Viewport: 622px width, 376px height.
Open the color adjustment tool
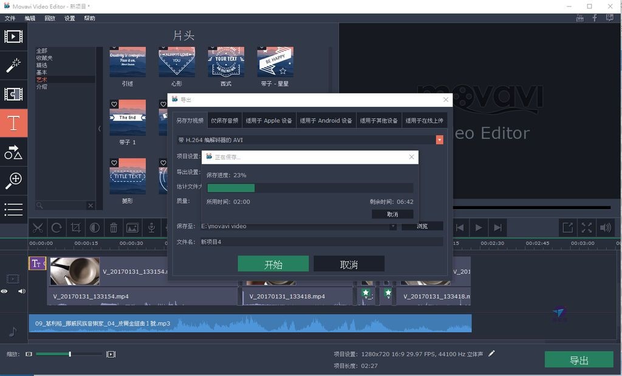94,228
